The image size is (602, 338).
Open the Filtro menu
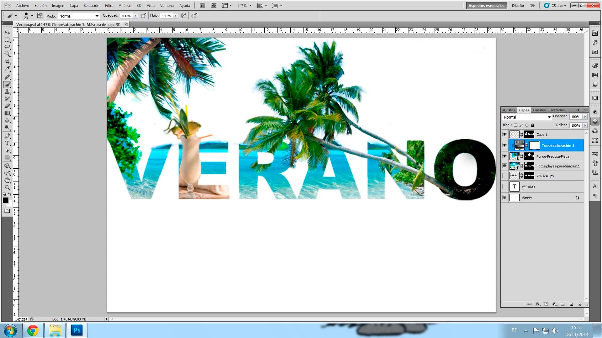109,6
